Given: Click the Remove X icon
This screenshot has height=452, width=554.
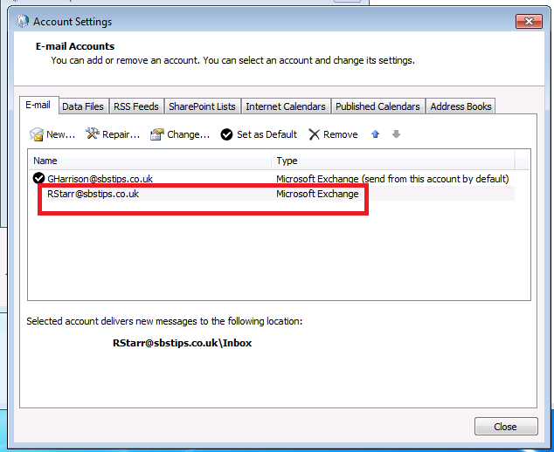Looking at the screenshot, I should [315, 134].
